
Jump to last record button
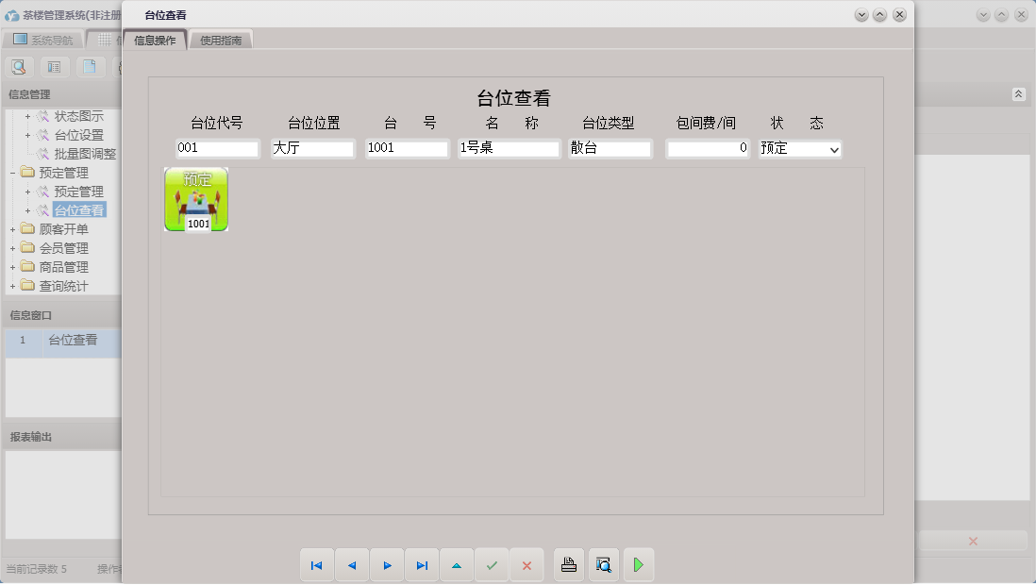pyautogui.click(x=422, y=565)
